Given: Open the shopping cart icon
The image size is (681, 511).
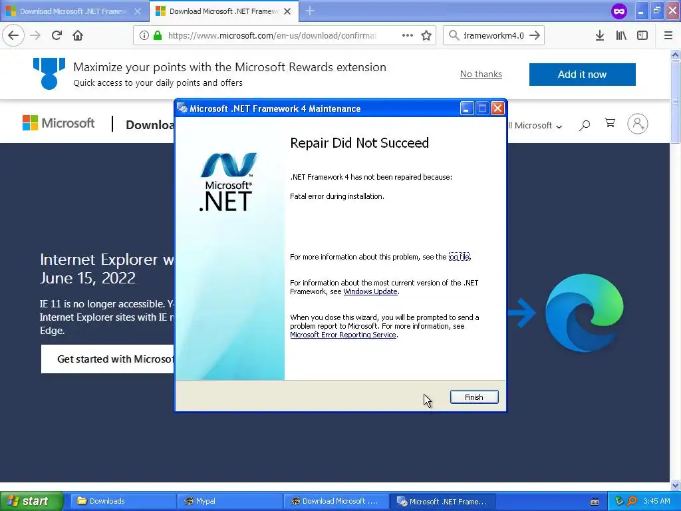Looking at the screenshot, I should (610, 123).
